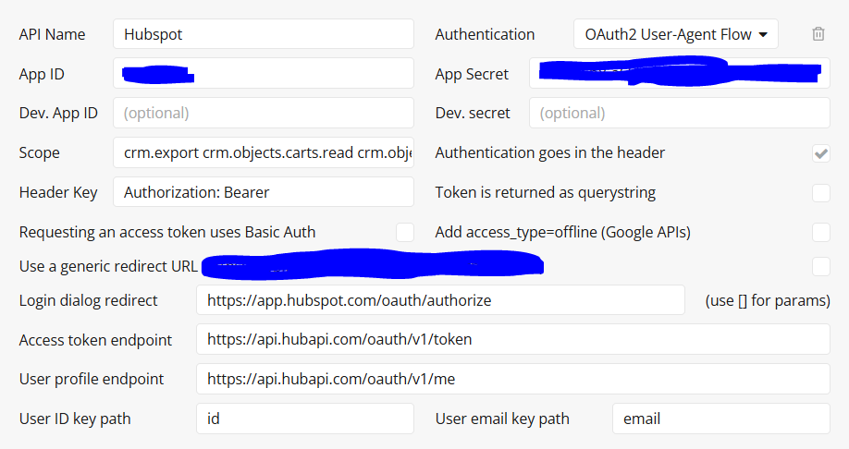Uncheck Authentication goes in the header

pos(821,153)
